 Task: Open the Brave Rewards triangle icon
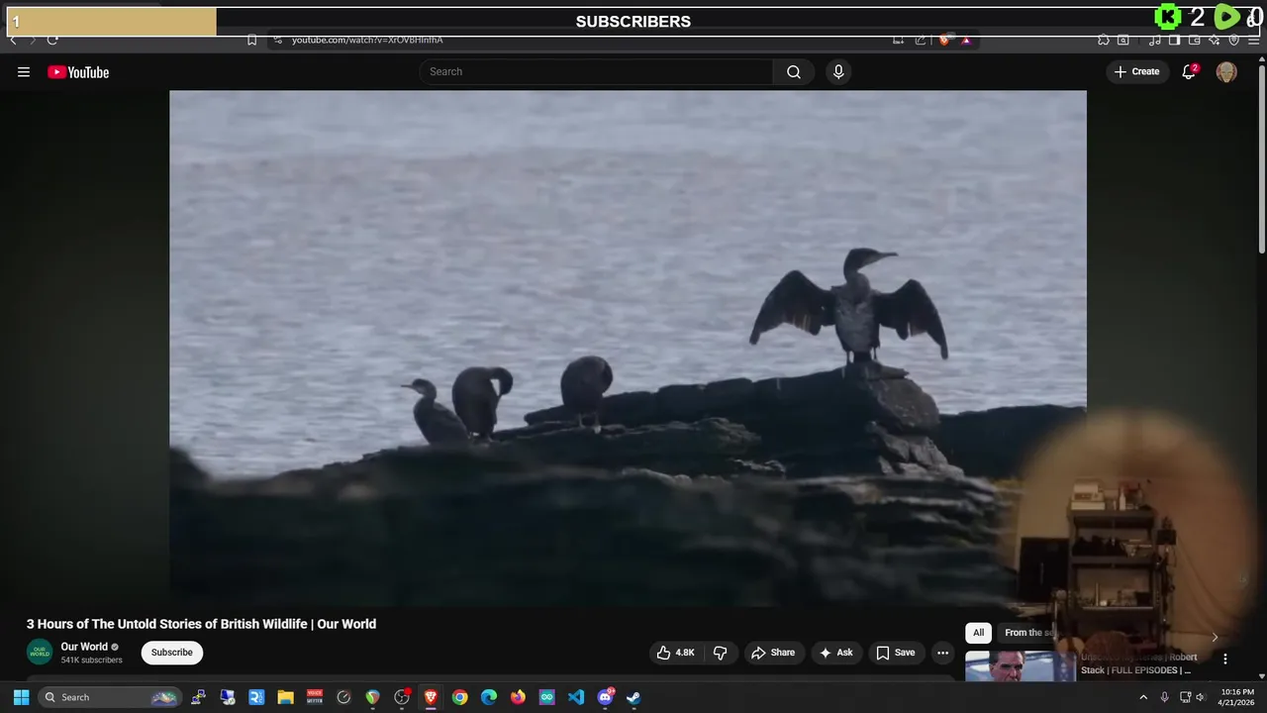click(966, 41)
